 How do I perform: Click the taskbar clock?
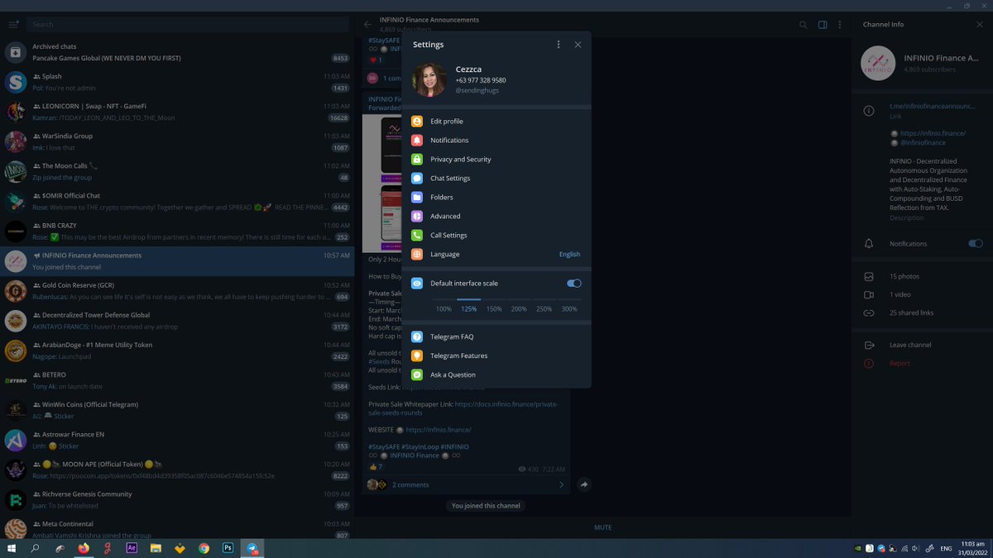tap(973, 548)
